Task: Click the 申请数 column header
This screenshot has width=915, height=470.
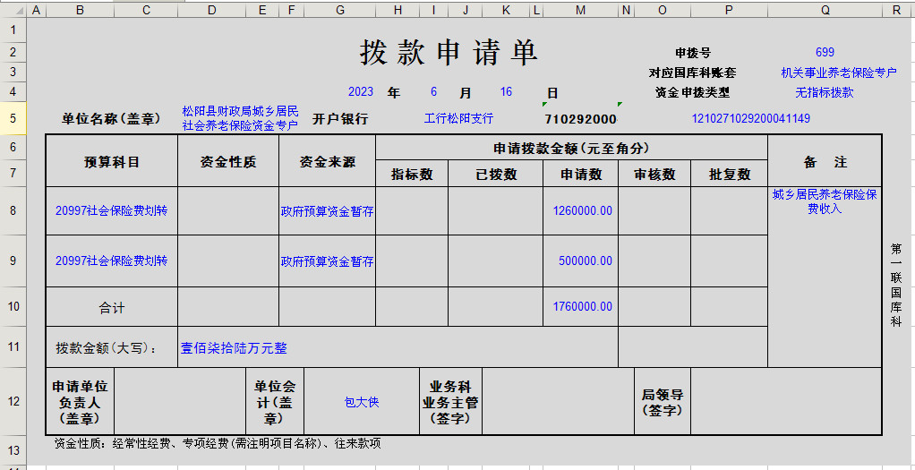Action: [581, 174]
